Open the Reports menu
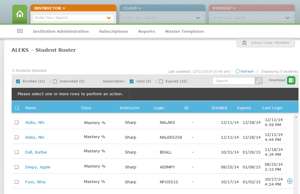This screenshot has width=300, height=194. (x=146, y=31)
